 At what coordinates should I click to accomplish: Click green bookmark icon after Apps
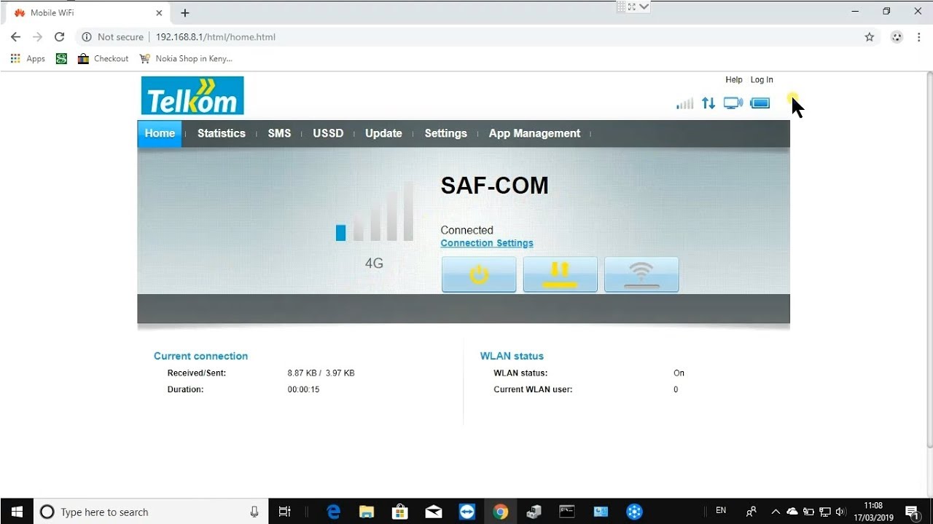tap(61, 59)
